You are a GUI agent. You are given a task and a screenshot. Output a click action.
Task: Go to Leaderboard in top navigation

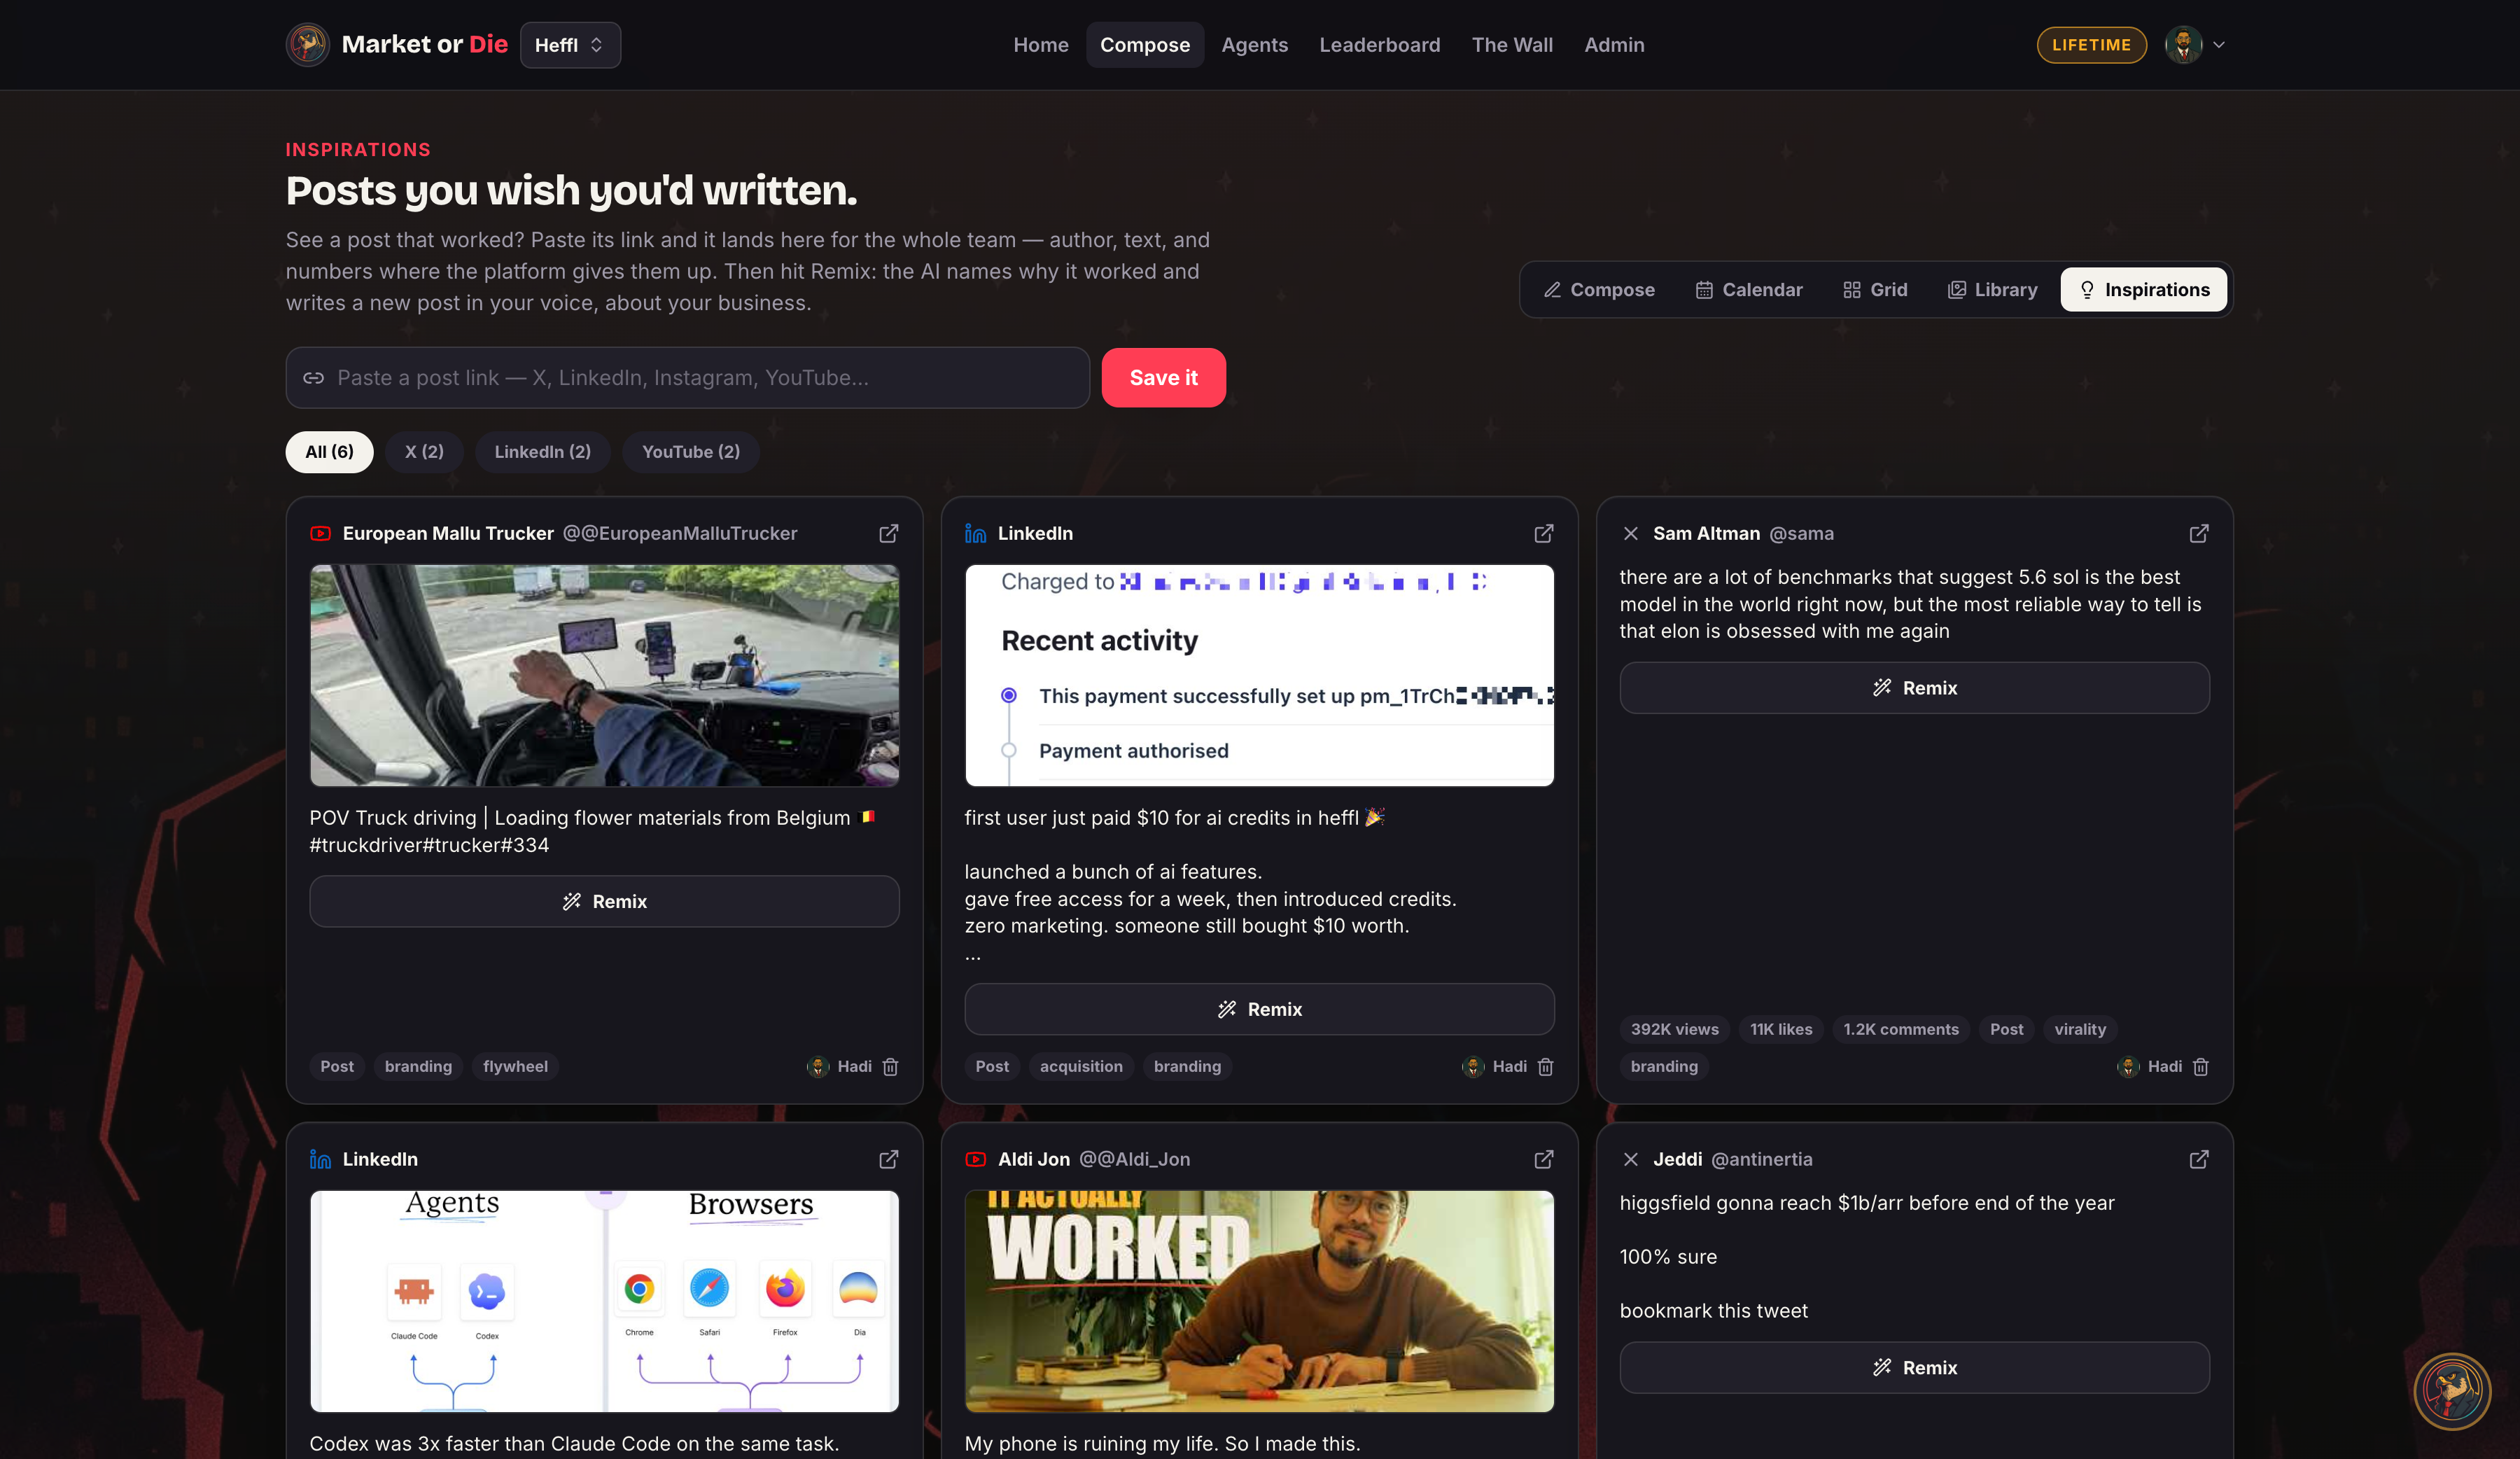[1379, 45]
